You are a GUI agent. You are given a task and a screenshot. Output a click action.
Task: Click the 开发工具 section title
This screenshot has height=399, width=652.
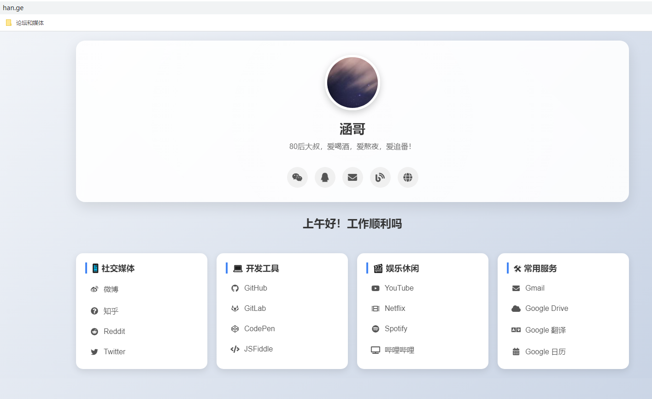[x=262, y=268]
